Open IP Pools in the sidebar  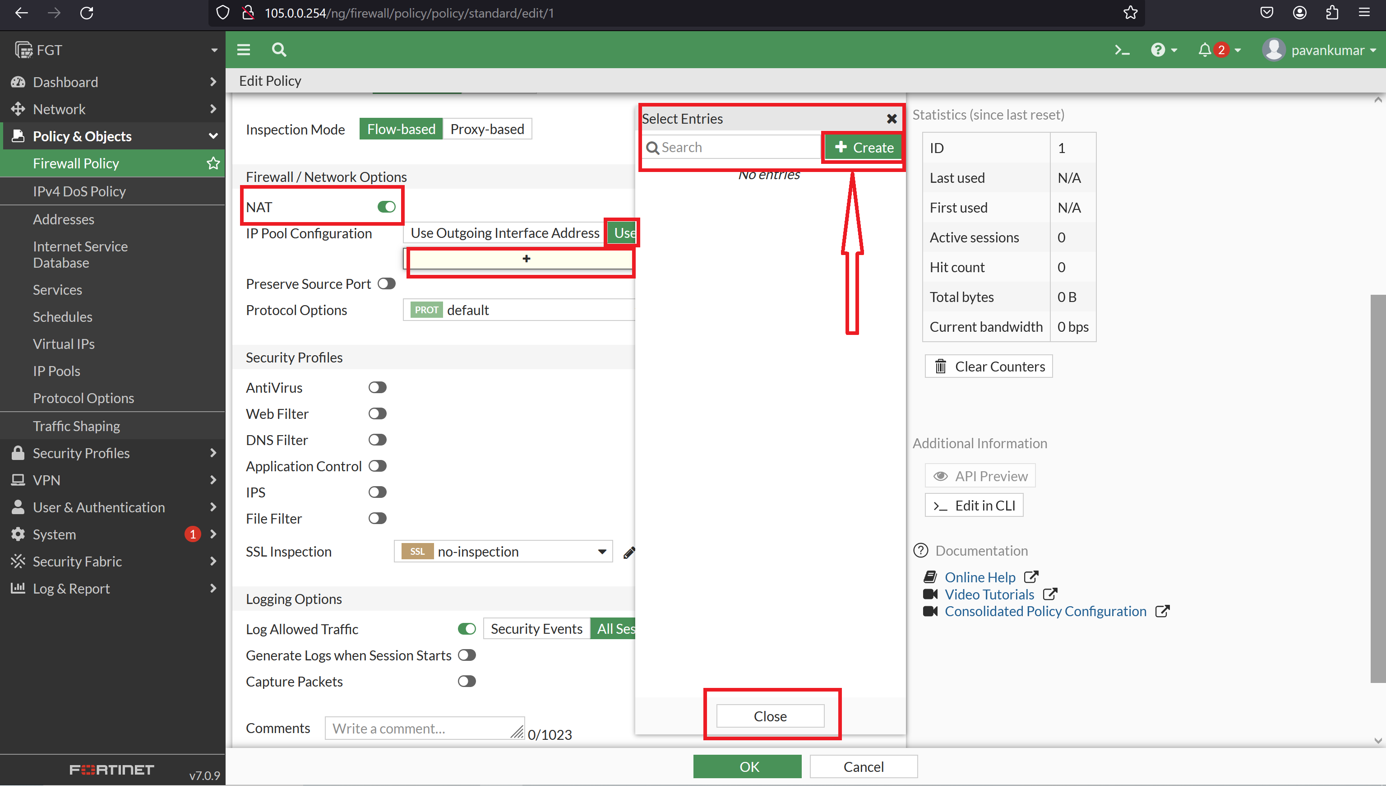pos(56,371)
